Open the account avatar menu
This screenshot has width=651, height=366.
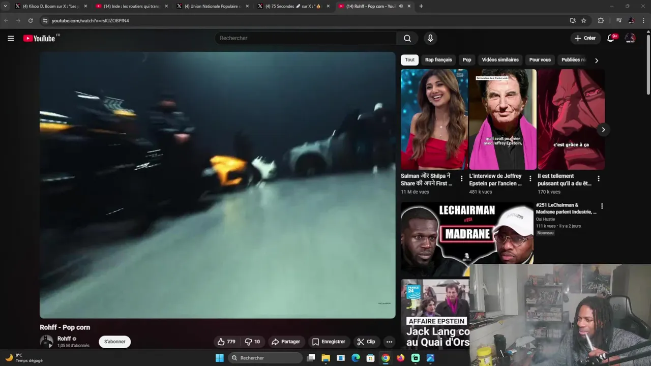[x=630, y=38]
